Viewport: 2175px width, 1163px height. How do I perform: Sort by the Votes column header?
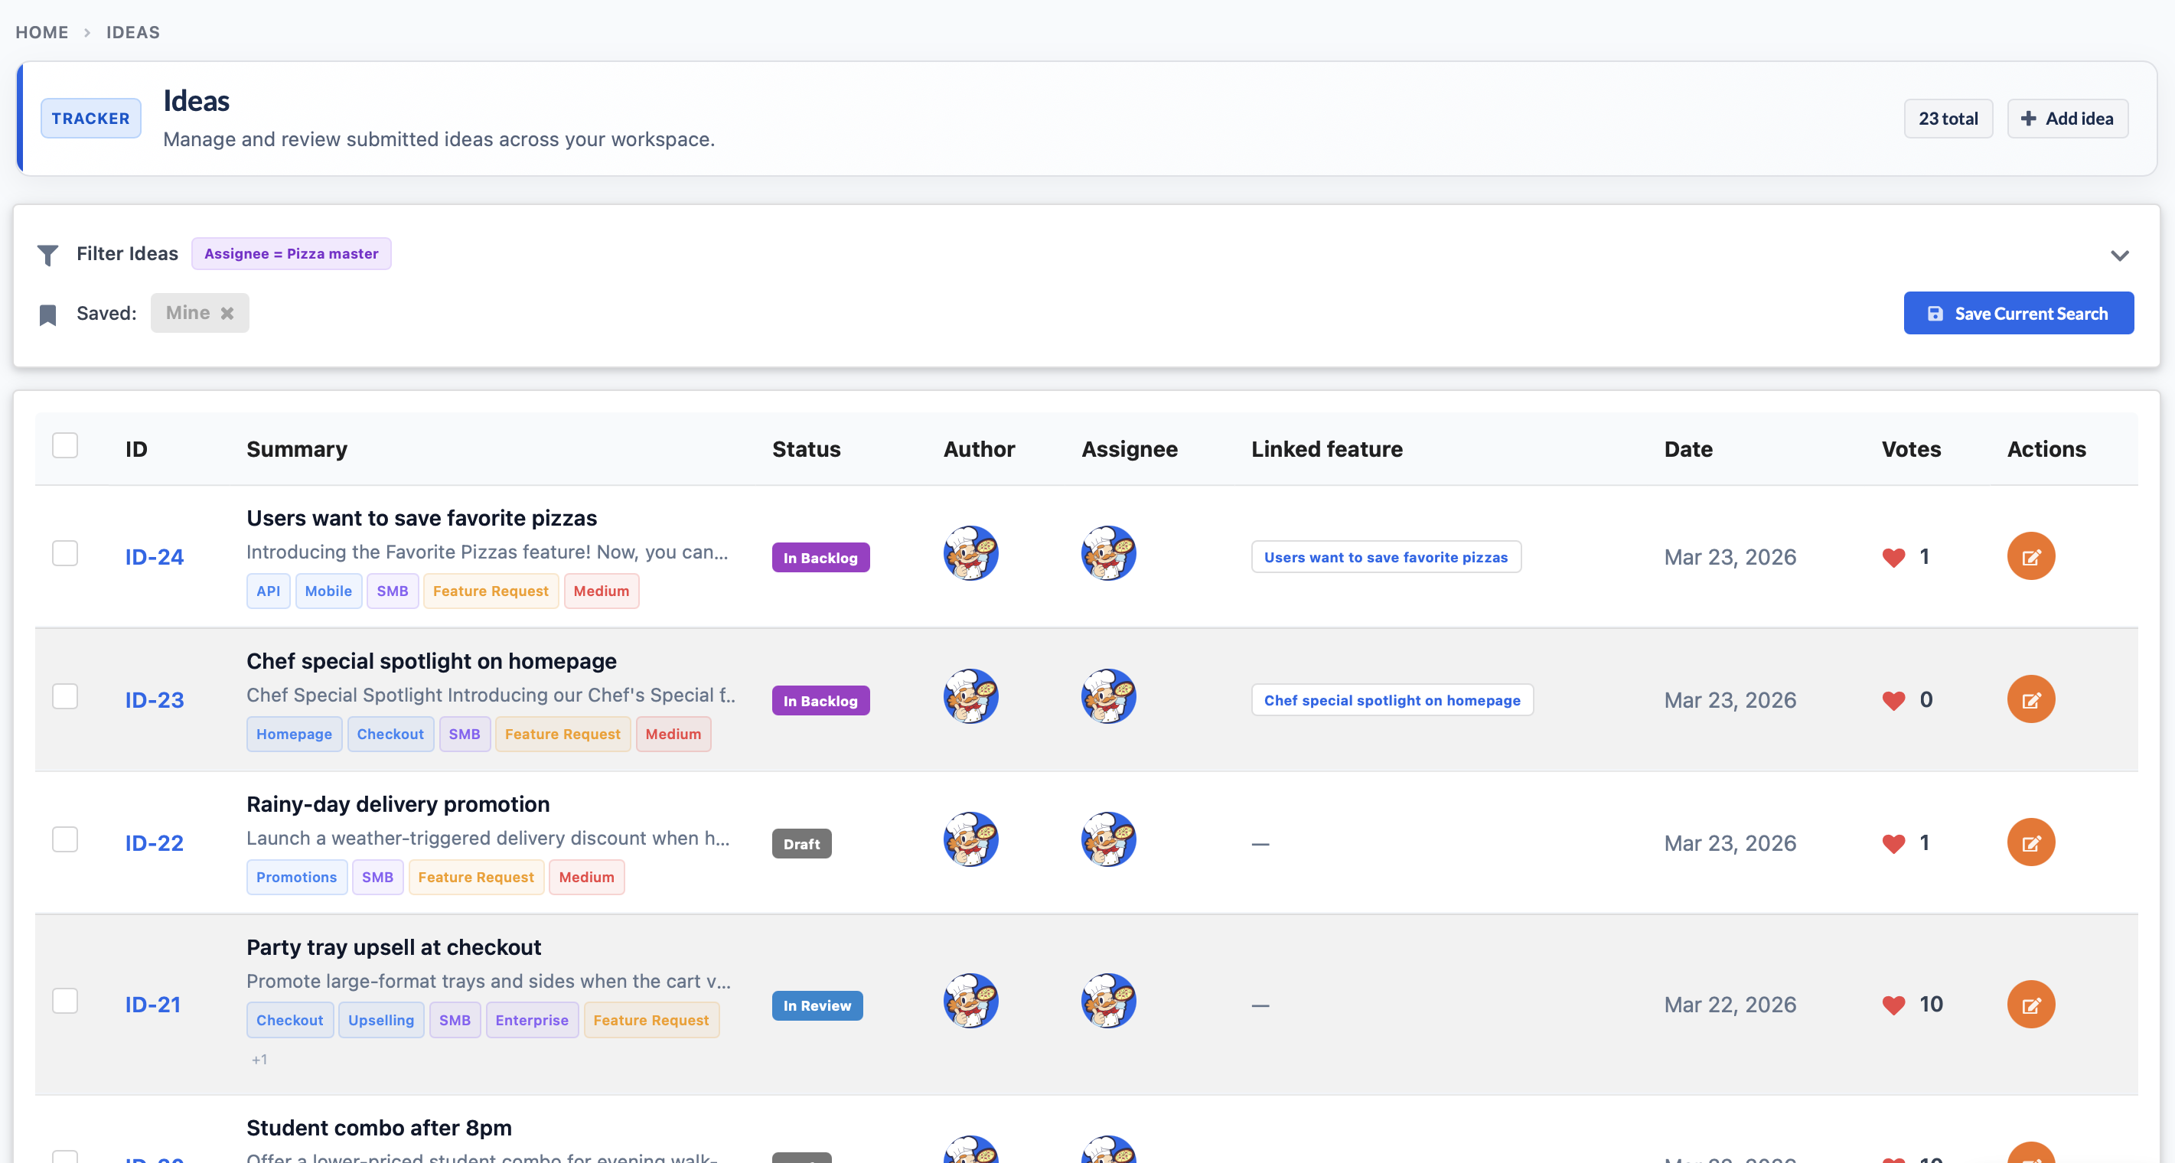(1911, 449)
